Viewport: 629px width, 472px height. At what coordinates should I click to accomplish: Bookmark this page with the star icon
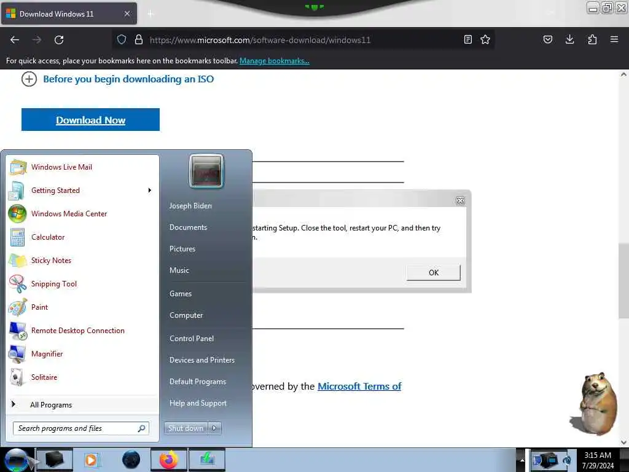[485, 39]
